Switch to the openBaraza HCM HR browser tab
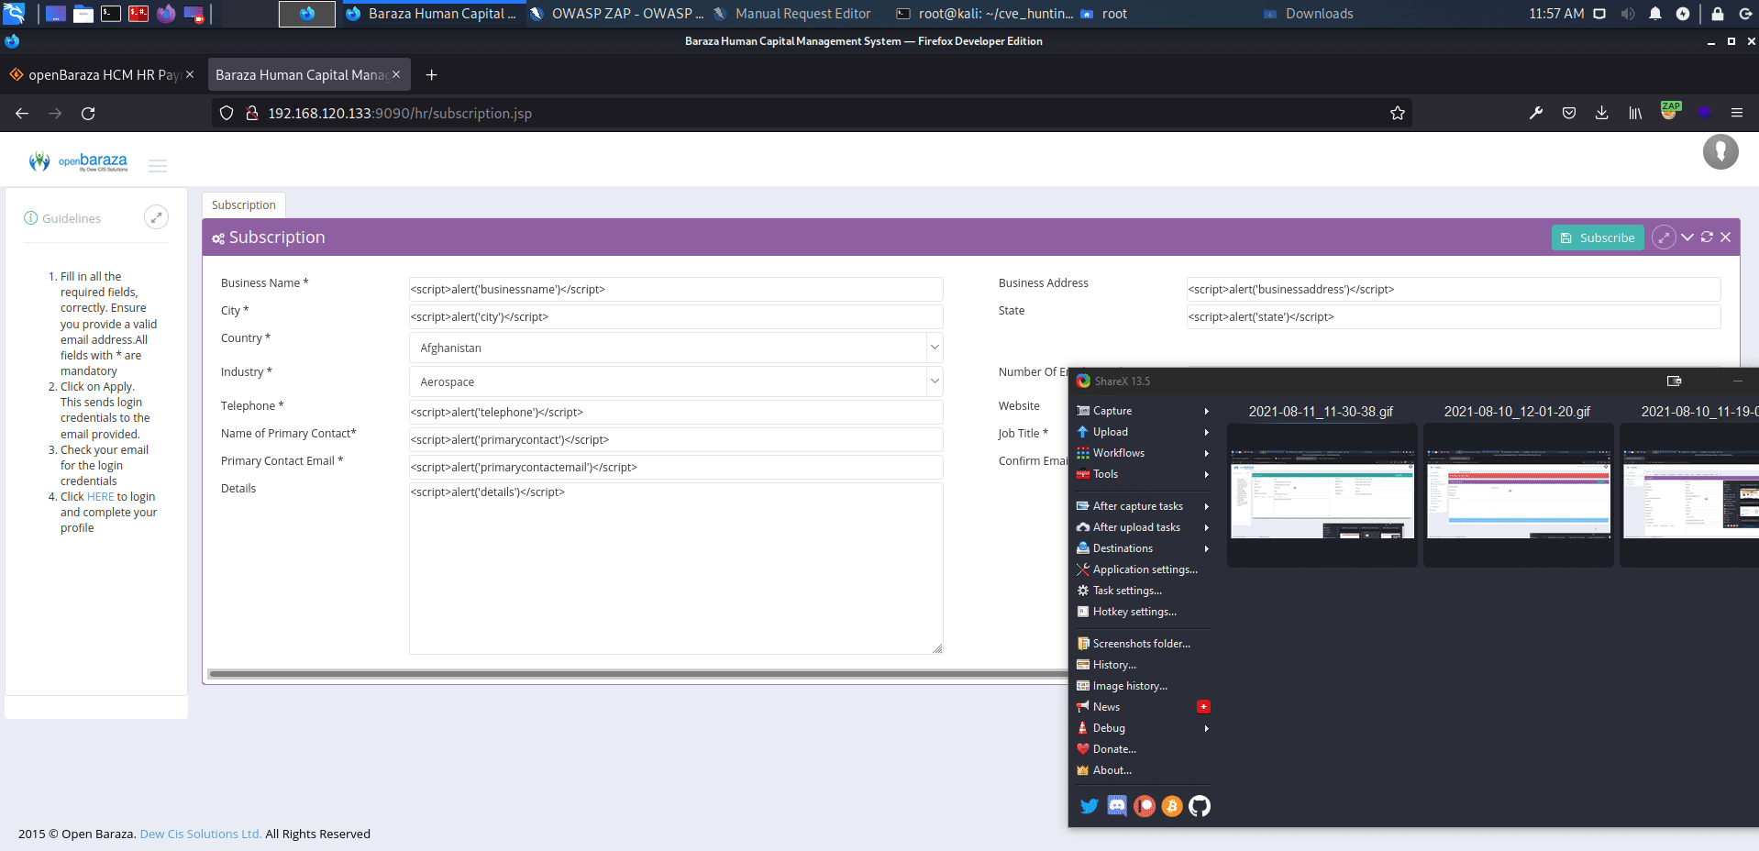This screenshot has width=1759, height=851. coord(101,75)
